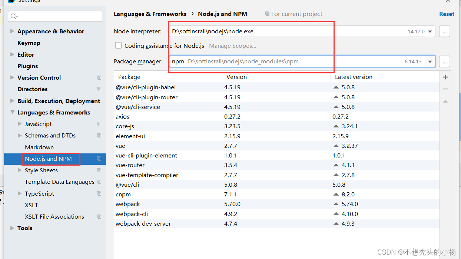Click project-level icon next to Node.js and NPM
Screen dimensions: 461x259
99,159
